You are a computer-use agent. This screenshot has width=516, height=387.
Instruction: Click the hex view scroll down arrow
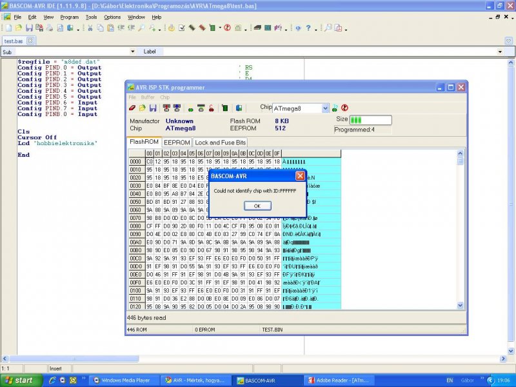pos(460,306)
